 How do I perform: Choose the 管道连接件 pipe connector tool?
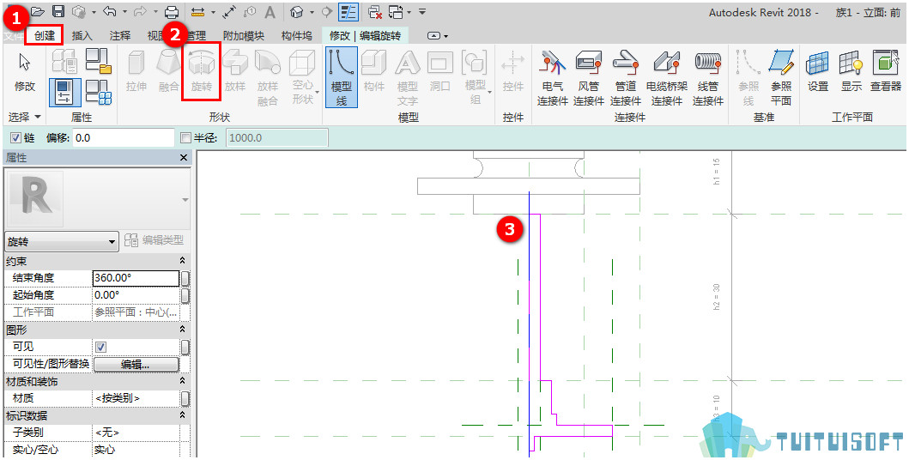click(x=626, y=77)
